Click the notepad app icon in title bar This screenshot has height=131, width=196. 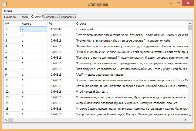(x=5, y=4)
